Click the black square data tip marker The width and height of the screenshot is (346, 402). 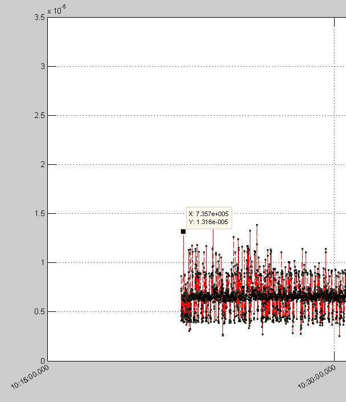click(183, 232)
